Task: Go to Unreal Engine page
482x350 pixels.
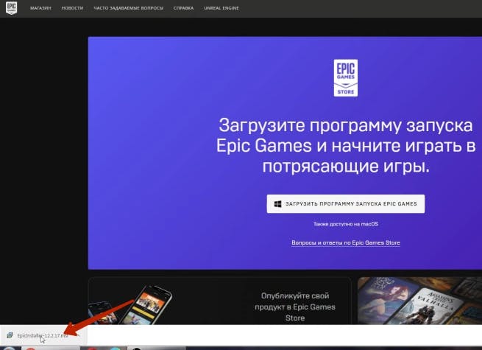Action: [x=221, y=8]
